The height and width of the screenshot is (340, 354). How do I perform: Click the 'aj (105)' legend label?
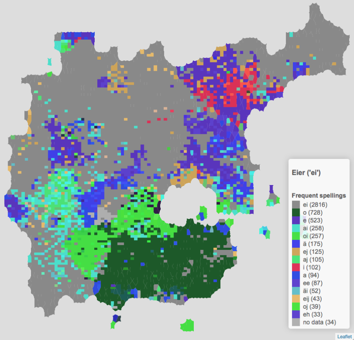[313, 260]
